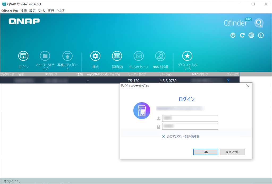This screenshot has height=184, width=272.
Task: Click the refresh icon in header
Action: pyautogui.click(x=242, y=35)
